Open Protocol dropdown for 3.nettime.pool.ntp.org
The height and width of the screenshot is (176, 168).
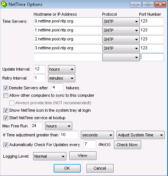pyautogui.click(x=121, y=48)
